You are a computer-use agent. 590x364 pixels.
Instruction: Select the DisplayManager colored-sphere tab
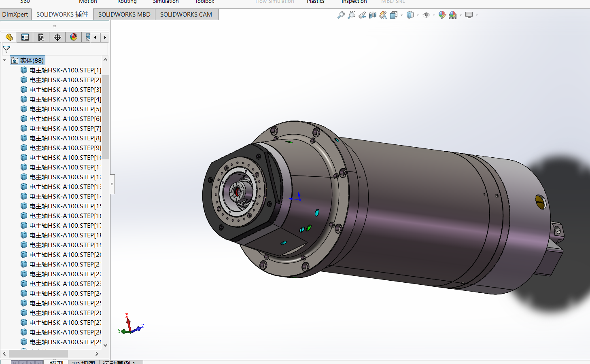click(x=73, y=37)
